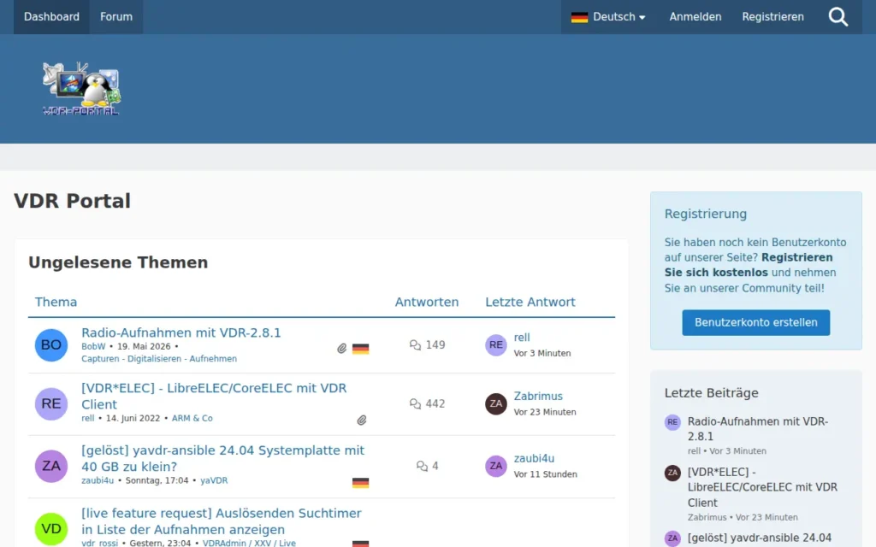Click ZA avatar of yavdr-ansible thread author
This screenshot has width=876, height=547.
coord(50,466)
